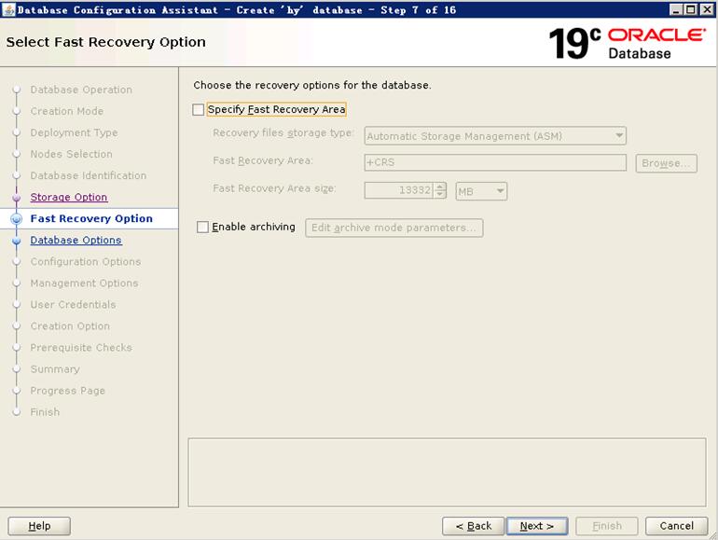Click the Fast Recovery Option step bullet icon
Viewport: 718px width, 540px height.
pyautogui.click(x=17, y=219)
